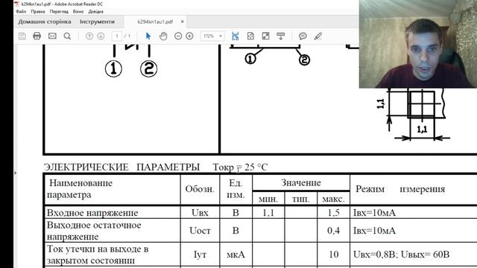This screenshot has height=268, width=477.
Task: Click the 1,1 minimum value cell
Action: (268, 213)
